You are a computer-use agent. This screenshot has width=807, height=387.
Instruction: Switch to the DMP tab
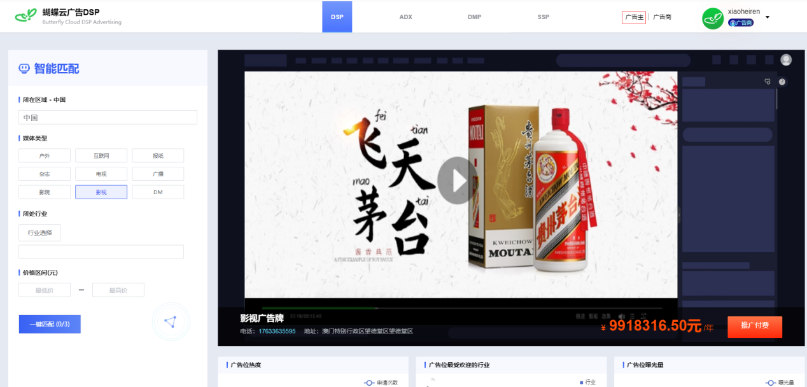(474, 17)
